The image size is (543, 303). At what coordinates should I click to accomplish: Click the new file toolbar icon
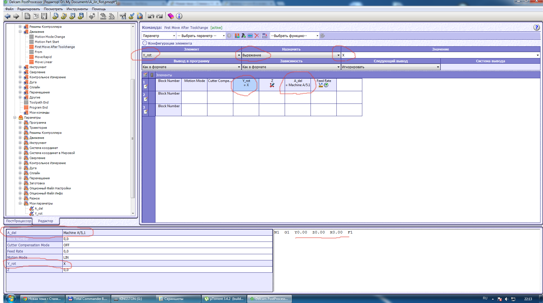27,16
